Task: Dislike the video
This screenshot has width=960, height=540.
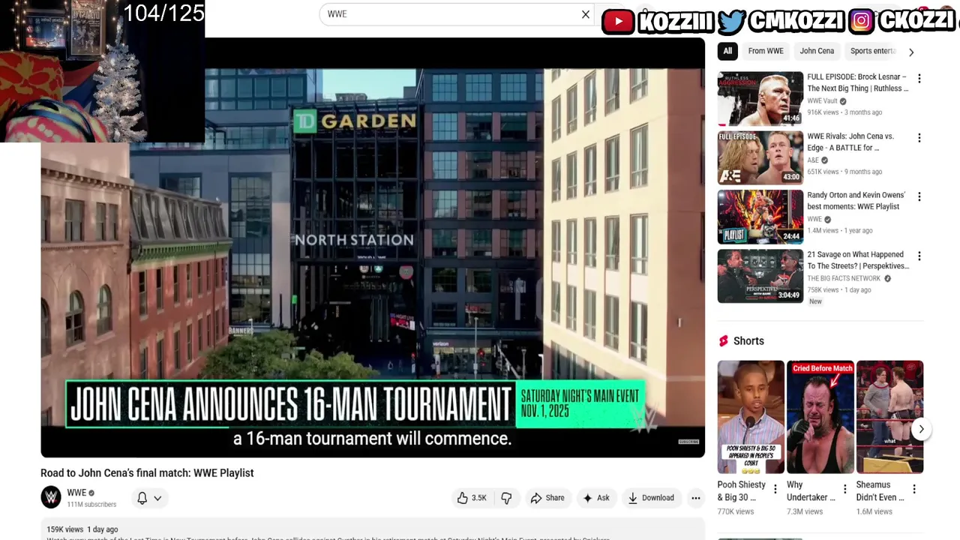Action: click(506, 498)
